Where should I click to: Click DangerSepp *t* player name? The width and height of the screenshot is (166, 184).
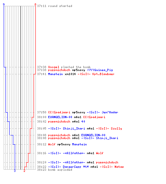tap(76, 167)
